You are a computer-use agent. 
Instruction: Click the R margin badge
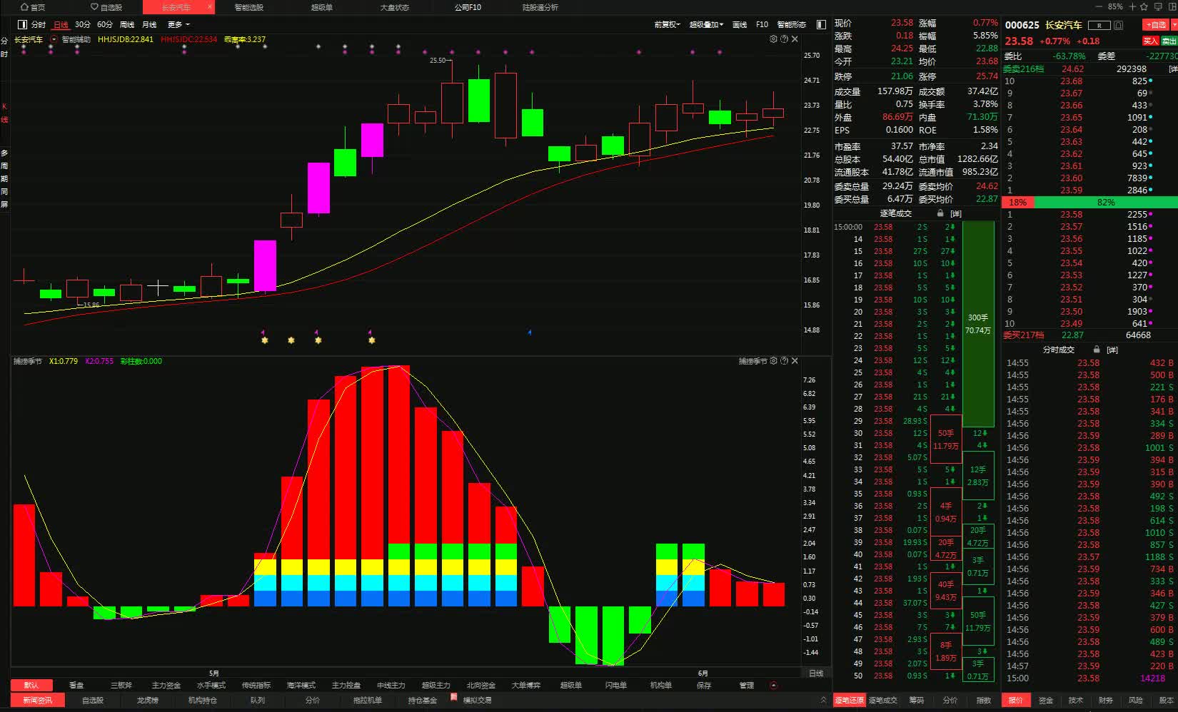(1100, 25)
